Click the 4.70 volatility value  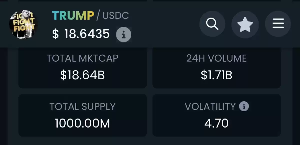point(216,123)
